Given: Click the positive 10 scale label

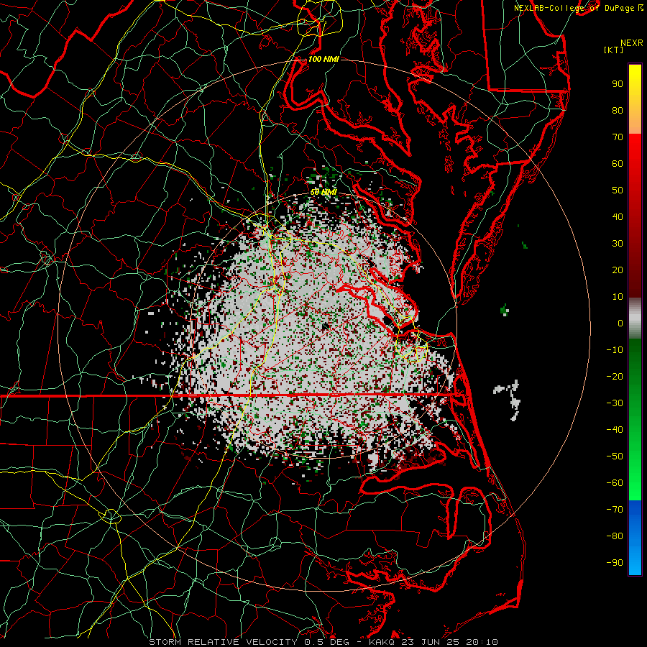Looking at the screenshot, I should (x=618, y=297).
